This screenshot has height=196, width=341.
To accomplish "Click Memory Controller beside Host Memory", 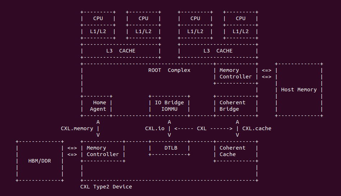I will pyautogui.click(x=235, y=73).
